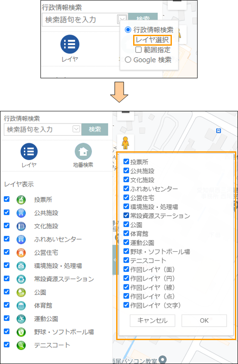Click the Street View pegman icon in lower map
Screen dimensions: 238x364
point(125,143)
